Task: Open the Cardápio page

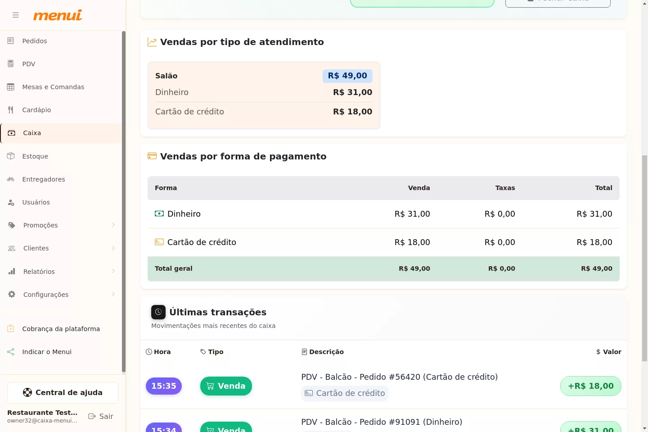Action: pyautogui.click(x=61, y=110)
